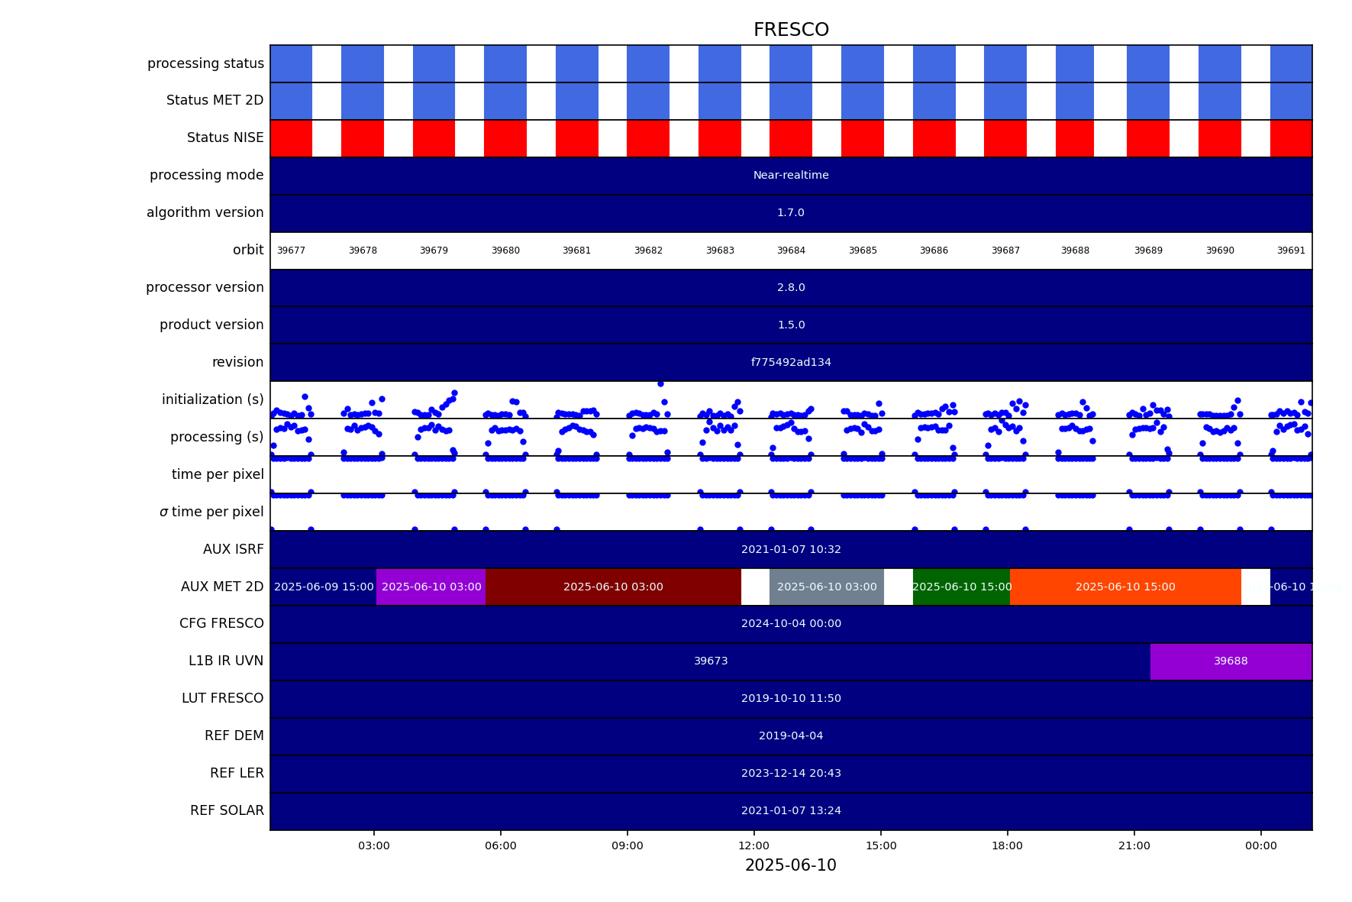
Task: Select the gray AUX MET 2D segment
Action: click(x=826, y=587)
